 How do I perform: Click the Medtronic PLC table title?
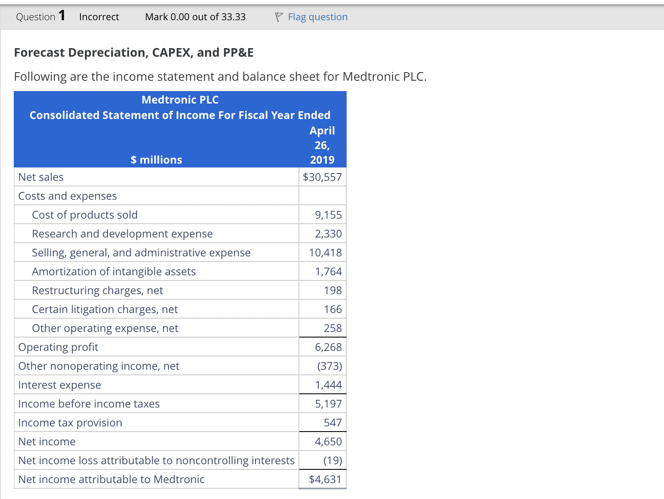180,100
